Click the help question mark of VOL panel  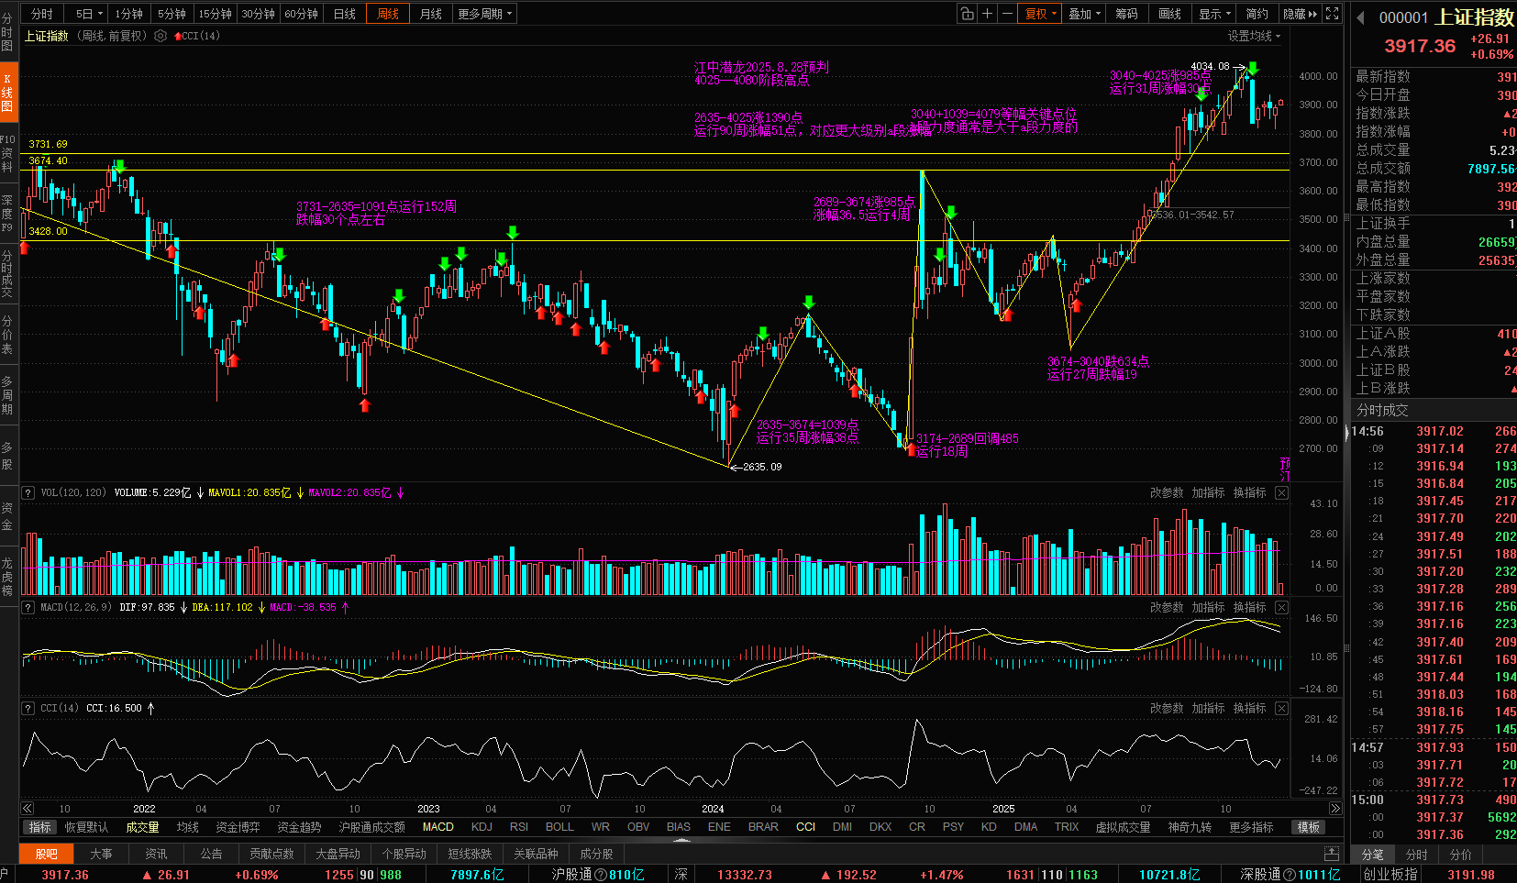tap(28, 492)
